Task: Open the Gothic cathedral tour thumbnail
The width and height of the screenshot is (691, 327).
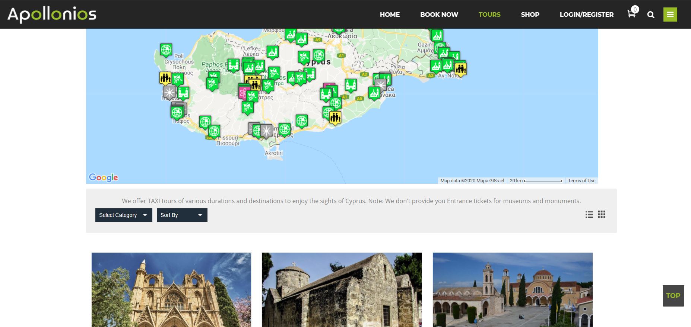Action: point(171,289)
